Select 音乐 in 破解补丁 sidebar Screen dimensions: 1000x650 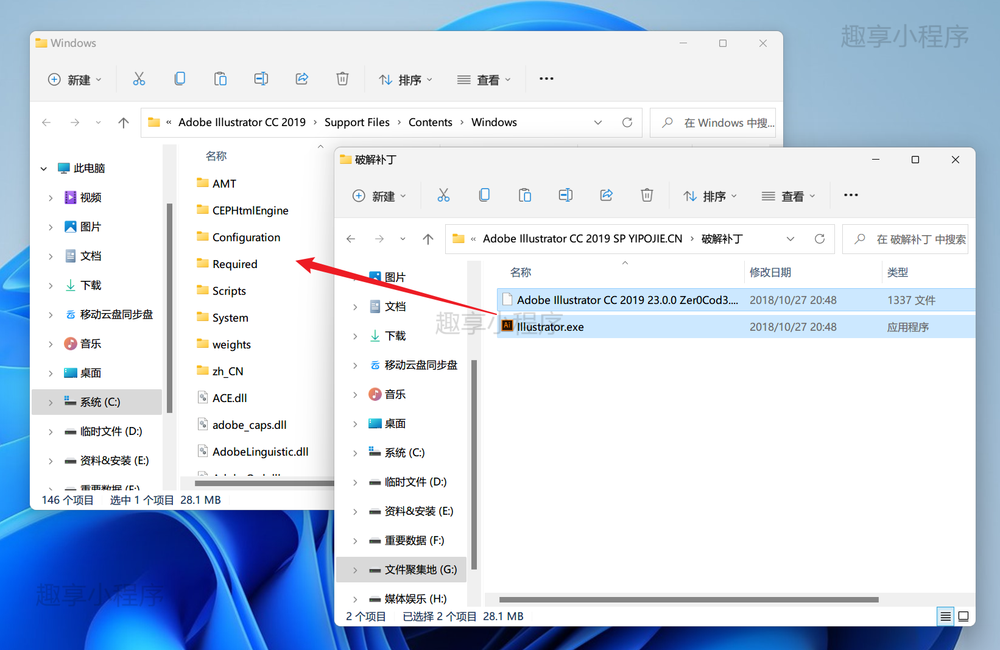coord(401,394)
